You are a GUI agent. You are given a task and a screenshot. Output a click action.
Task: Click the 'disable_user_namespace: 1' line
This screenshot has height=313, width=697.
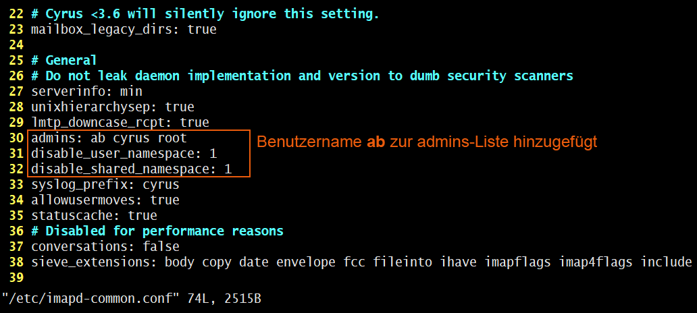pyautogui.click(x=124, y=154)
